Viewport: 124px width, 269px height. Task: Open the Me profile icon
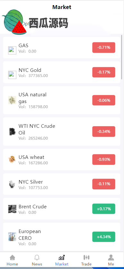tap(111, 257)
